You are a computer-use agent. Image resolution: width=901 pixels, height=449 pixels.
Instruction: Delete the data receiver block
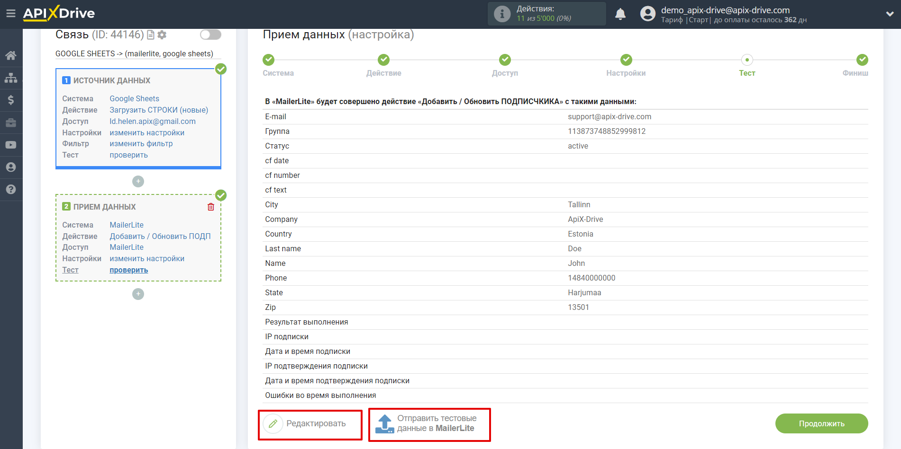(211, 207)
